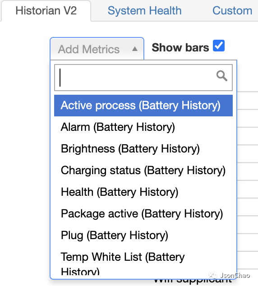The image size is (258, 286).
Task: Select Plug (Battery History) entry
Action: click(143, 235)
